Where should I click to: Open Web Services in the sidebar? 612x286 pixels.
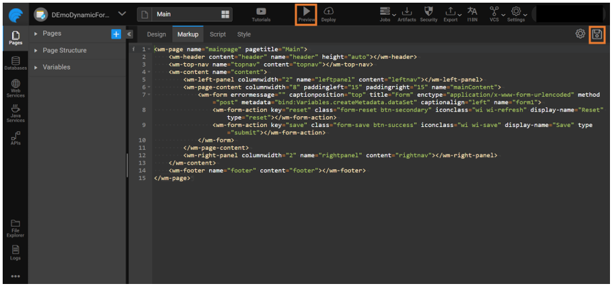pyautogui.click(x=15, y=87)
